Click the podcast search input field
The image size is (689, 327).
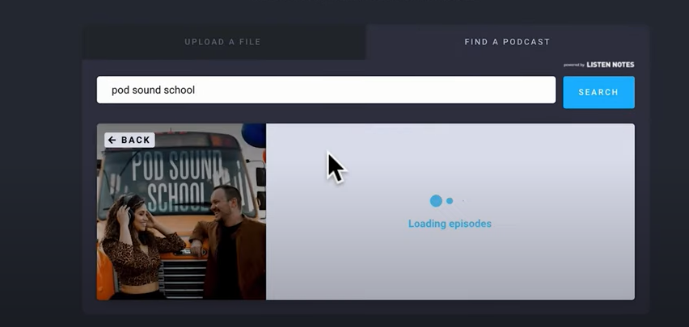pos(326,90)
